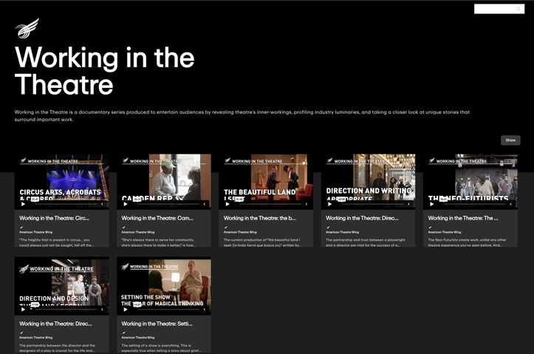Open 'Working in the Theatre: Cam...' title link

(157, 218)
